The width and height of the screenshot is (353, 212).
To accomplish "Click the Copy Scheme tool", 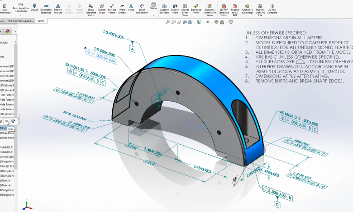I will (69, 9).
